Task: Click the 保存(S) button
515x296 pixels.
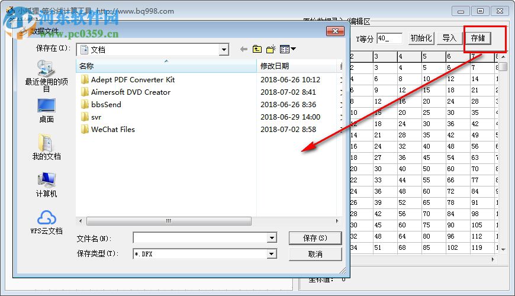Action: (316, 238)
